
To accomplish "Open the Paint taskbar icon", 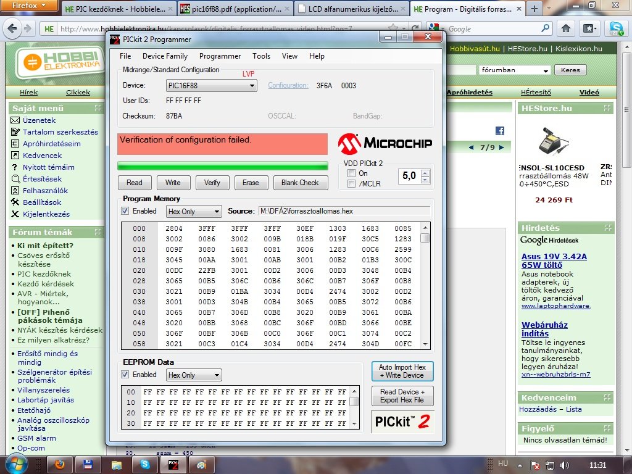I will (x=201, y=465).
